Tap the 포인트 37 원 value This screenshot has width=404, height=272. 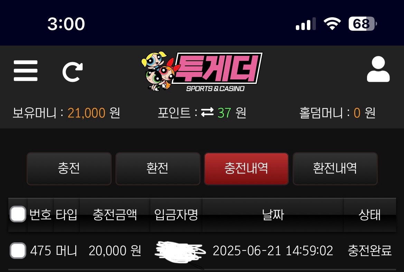[202, 113]
